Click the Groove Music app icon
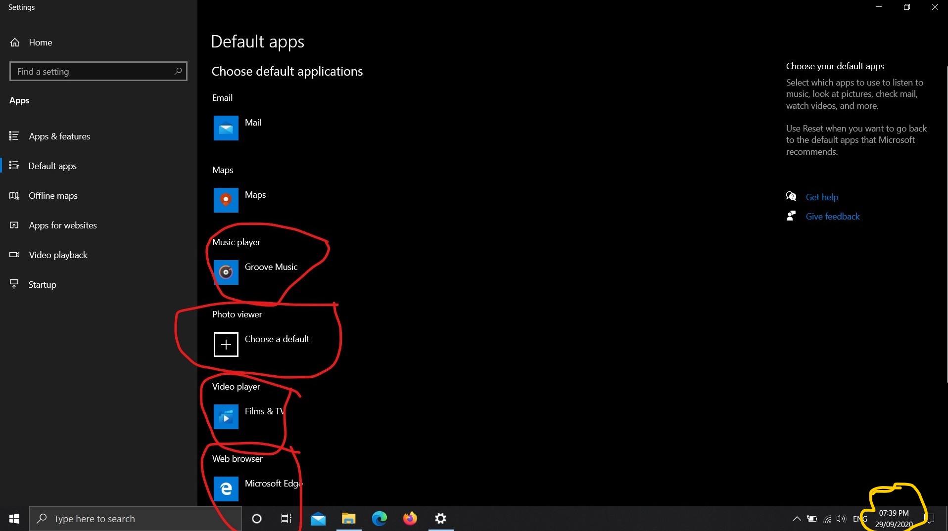This screenshot has width=948, height=531. click(x=226, y=272)
